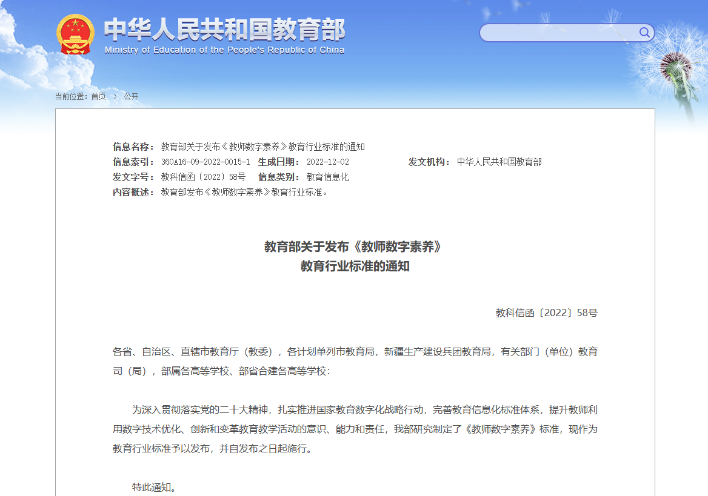Click the breadcrumb arrow separator
The height and width of the screenshot is (496, 708).
[x=115, y=96]
